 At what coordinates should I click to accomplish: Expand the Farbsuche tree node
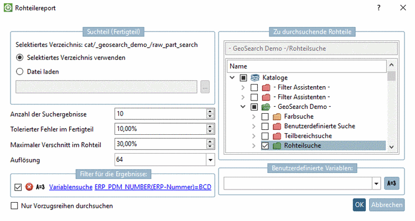click(x=254, y=117)
